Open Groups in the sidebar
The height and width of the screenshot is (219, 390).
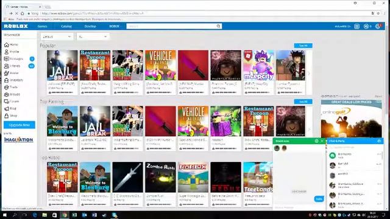[x=12, y=94]
